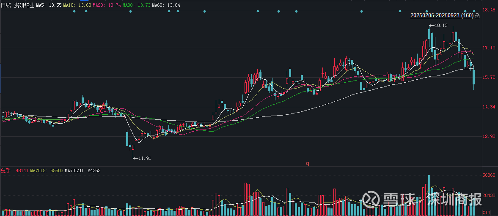Click the red q marker below the chart

308,163
